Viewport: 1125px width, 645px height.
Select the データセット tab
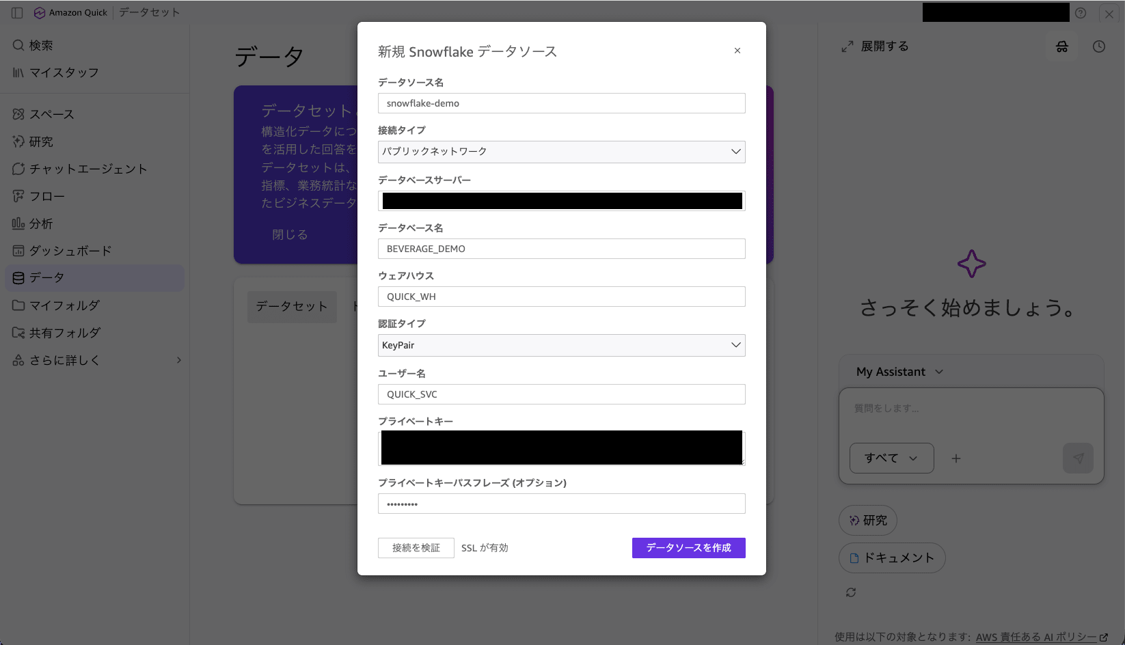pyautogui.click(x=292, y=307)
